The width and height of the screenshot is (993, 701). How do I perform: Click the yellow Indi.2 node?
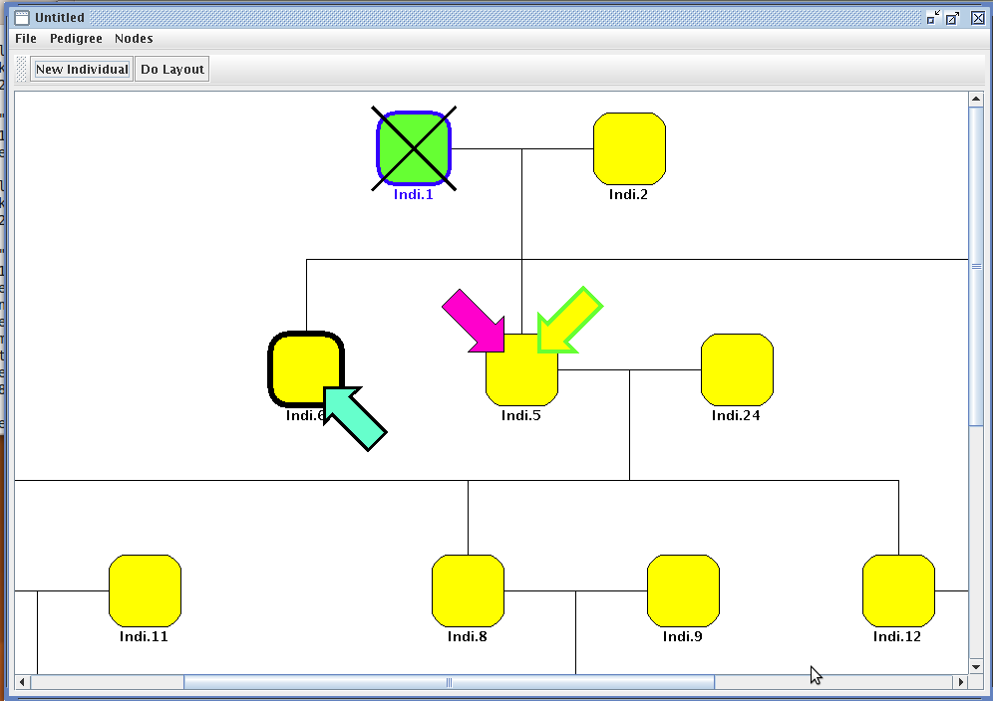tap(629, 148)
